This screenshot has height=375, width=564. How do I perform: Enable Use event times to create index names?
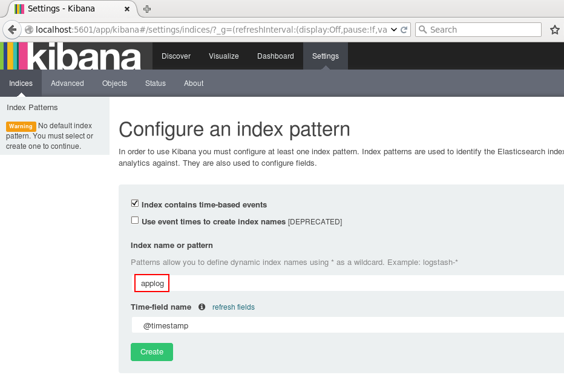point(134,220)
